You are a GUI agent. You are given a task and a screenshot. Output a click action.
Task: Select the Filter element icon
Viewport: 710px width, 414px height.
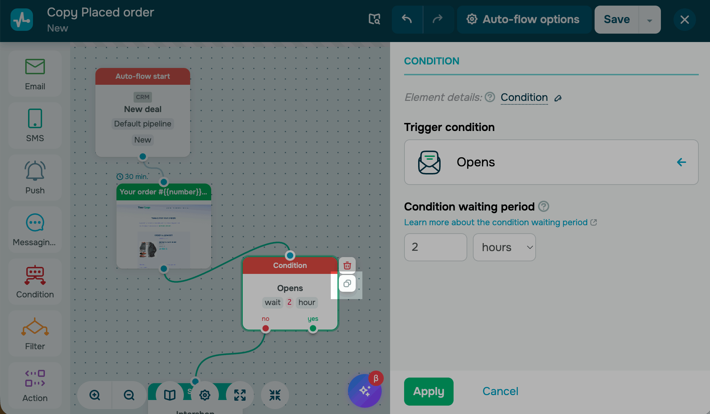(x=35, y=333)
